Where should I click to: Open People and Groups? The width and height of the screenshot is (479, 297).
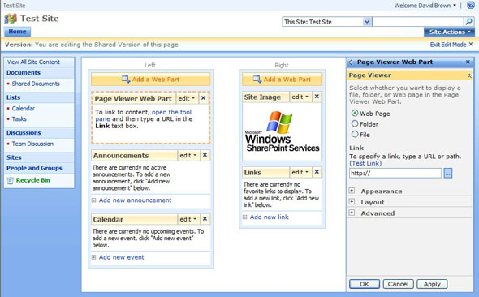(x=34, y=168)
